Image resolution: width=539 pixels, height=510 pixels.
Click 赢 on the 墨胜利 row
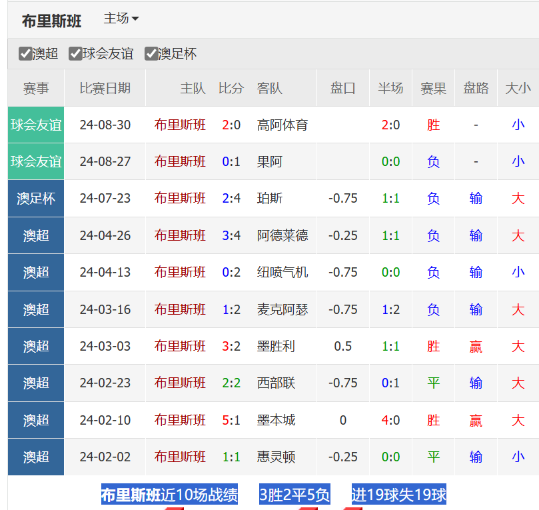476,346
